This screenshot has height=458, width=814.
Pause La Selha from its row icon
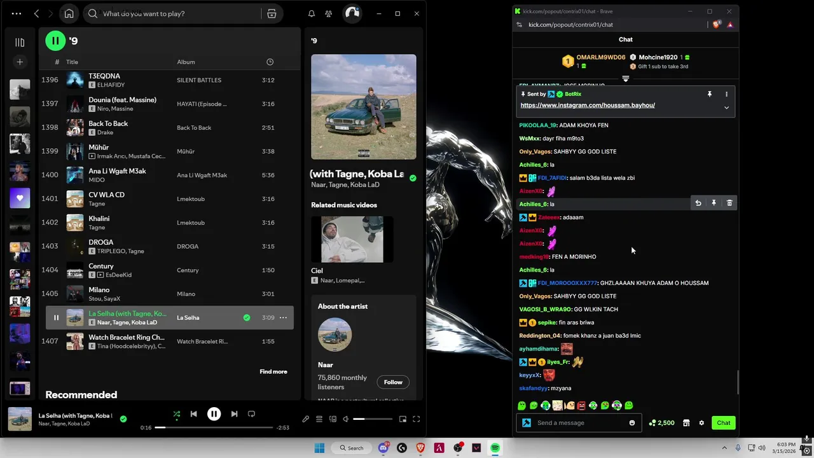(x=56, y=317)
